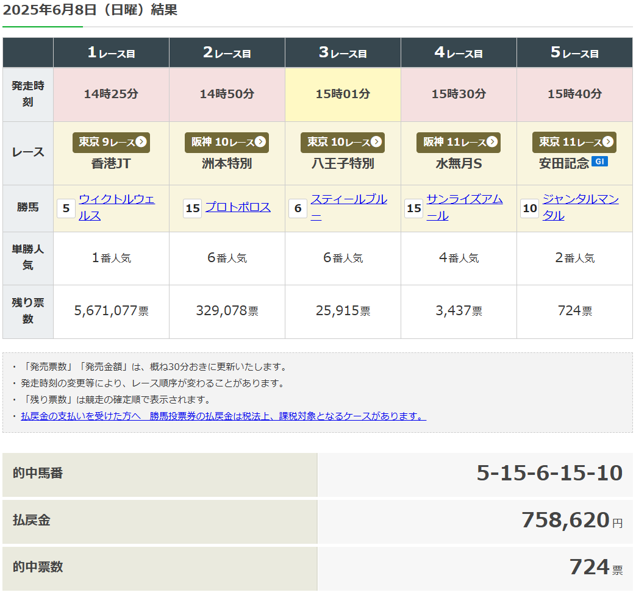Click start time 14時50分
Screen dimensions: 636x595
coord(227,94)
